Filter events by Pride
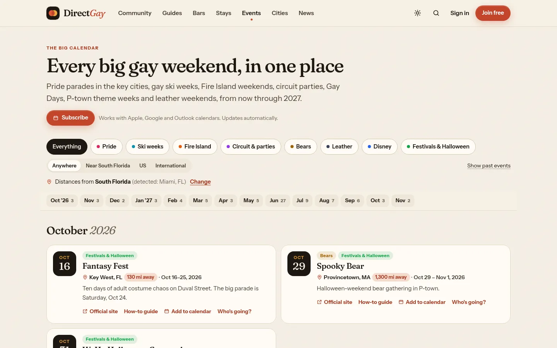Viewport: 557px width, 348px height. (x=106, y=147)
